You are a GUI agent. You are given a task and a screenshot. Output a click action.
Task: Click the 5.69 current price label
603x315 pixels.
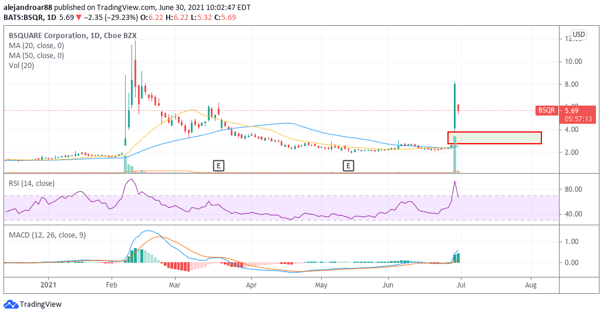tap(571, 111)
